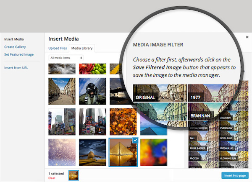Uncheck the selected pyramid image checkmark

click(134, 141)
